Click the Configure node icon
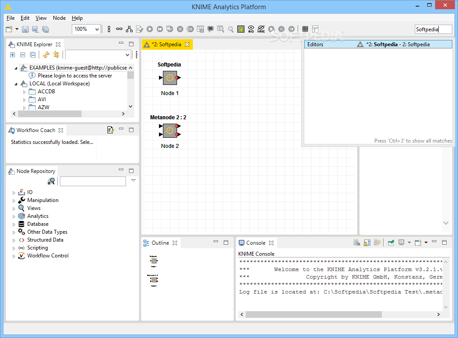458x338 pixels. pos(139,29)
